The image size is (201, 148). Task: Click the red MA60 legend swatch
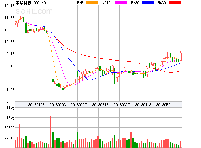pyautogui.click(x=175, y=2)
